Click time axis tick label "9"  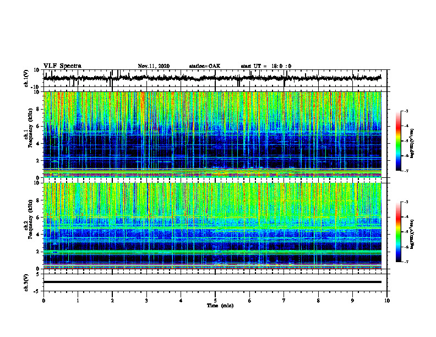(352, 301)
